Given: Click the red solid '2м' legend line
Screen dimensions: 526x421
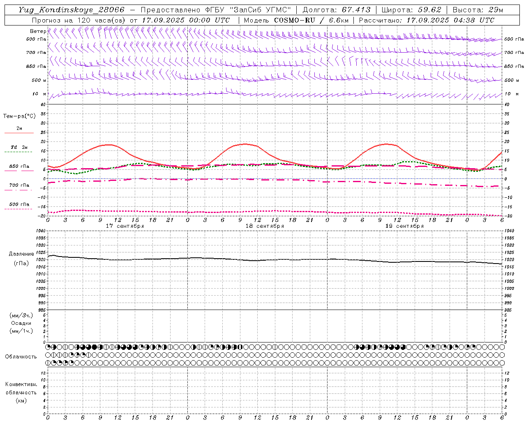Looking at the screenshot, I should (x=19, y=133).
